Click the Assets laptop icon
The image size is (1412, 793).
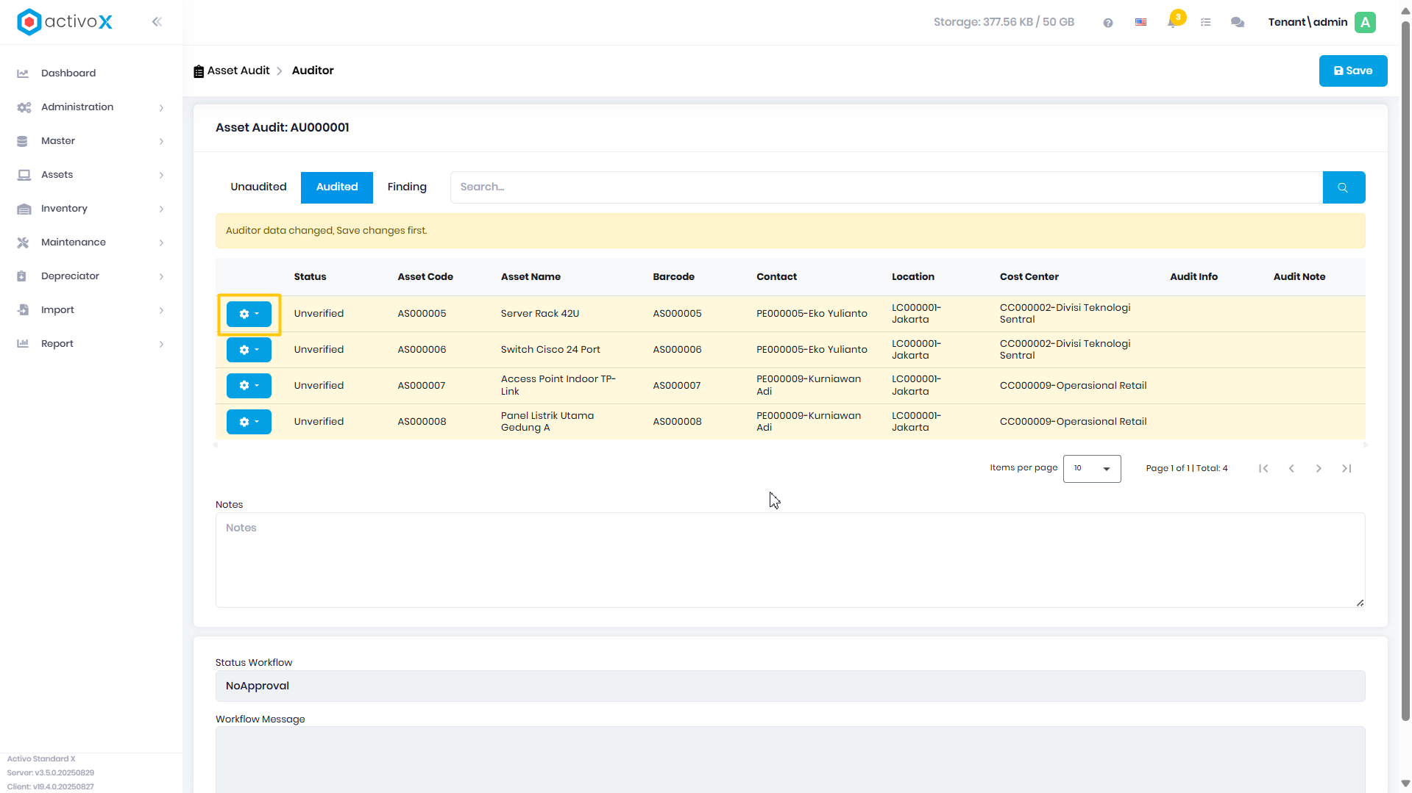coord(24,175)
